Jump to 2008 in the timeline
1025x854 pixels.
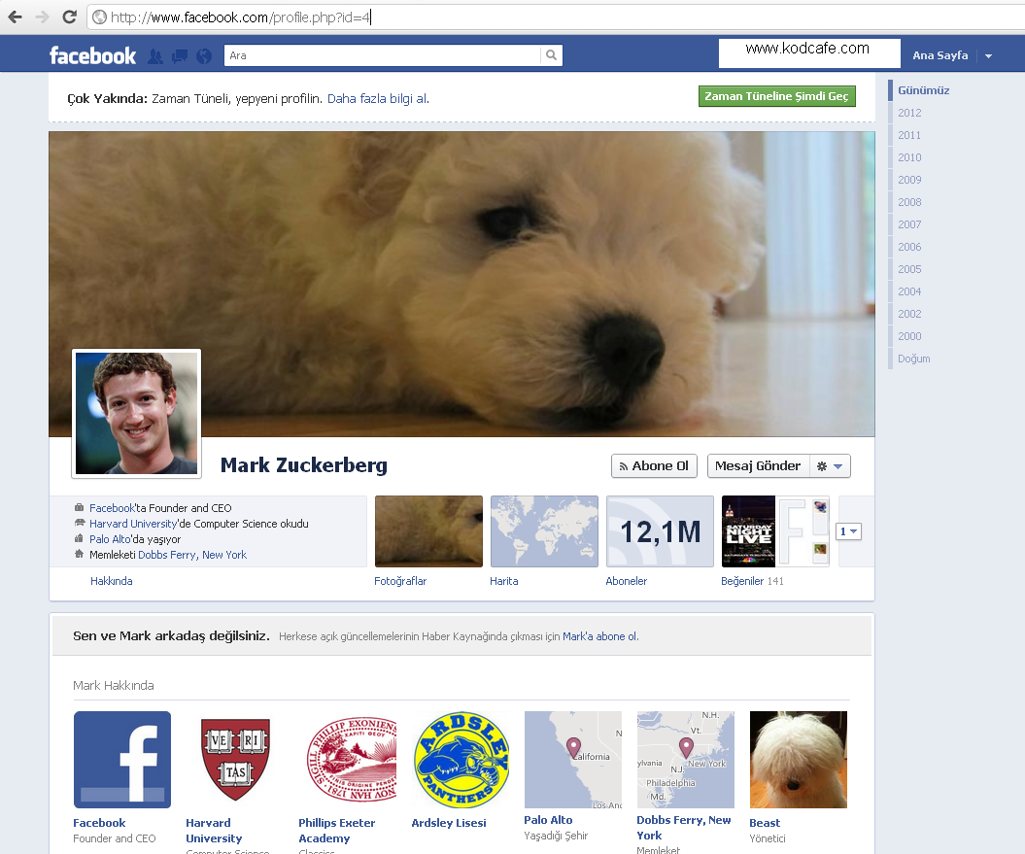tap(909, 202)
